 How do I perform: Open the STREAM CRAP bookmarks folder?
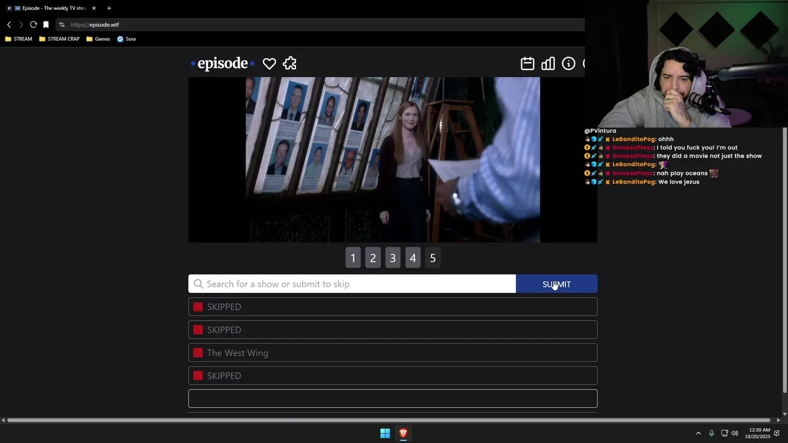click(x=59, y=39)
